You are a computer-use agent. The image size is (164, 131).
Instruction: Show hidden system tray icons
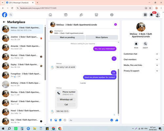tap(133, 128)
